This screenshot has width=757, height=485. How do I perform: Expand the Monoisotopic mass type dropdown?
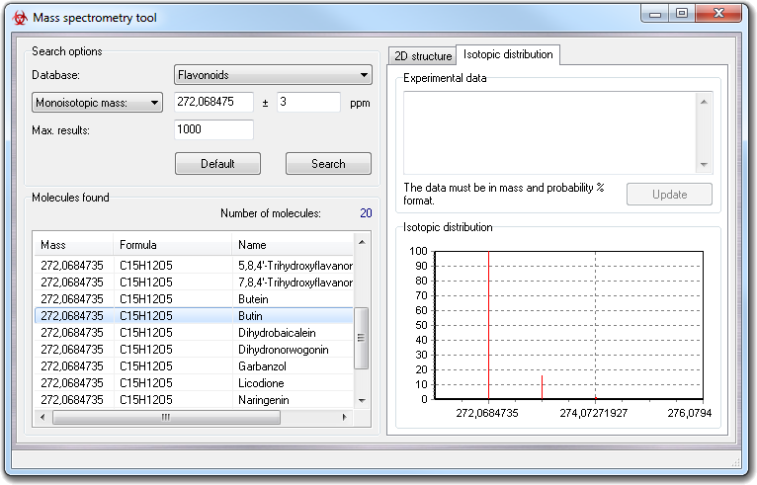pos(97,102)
